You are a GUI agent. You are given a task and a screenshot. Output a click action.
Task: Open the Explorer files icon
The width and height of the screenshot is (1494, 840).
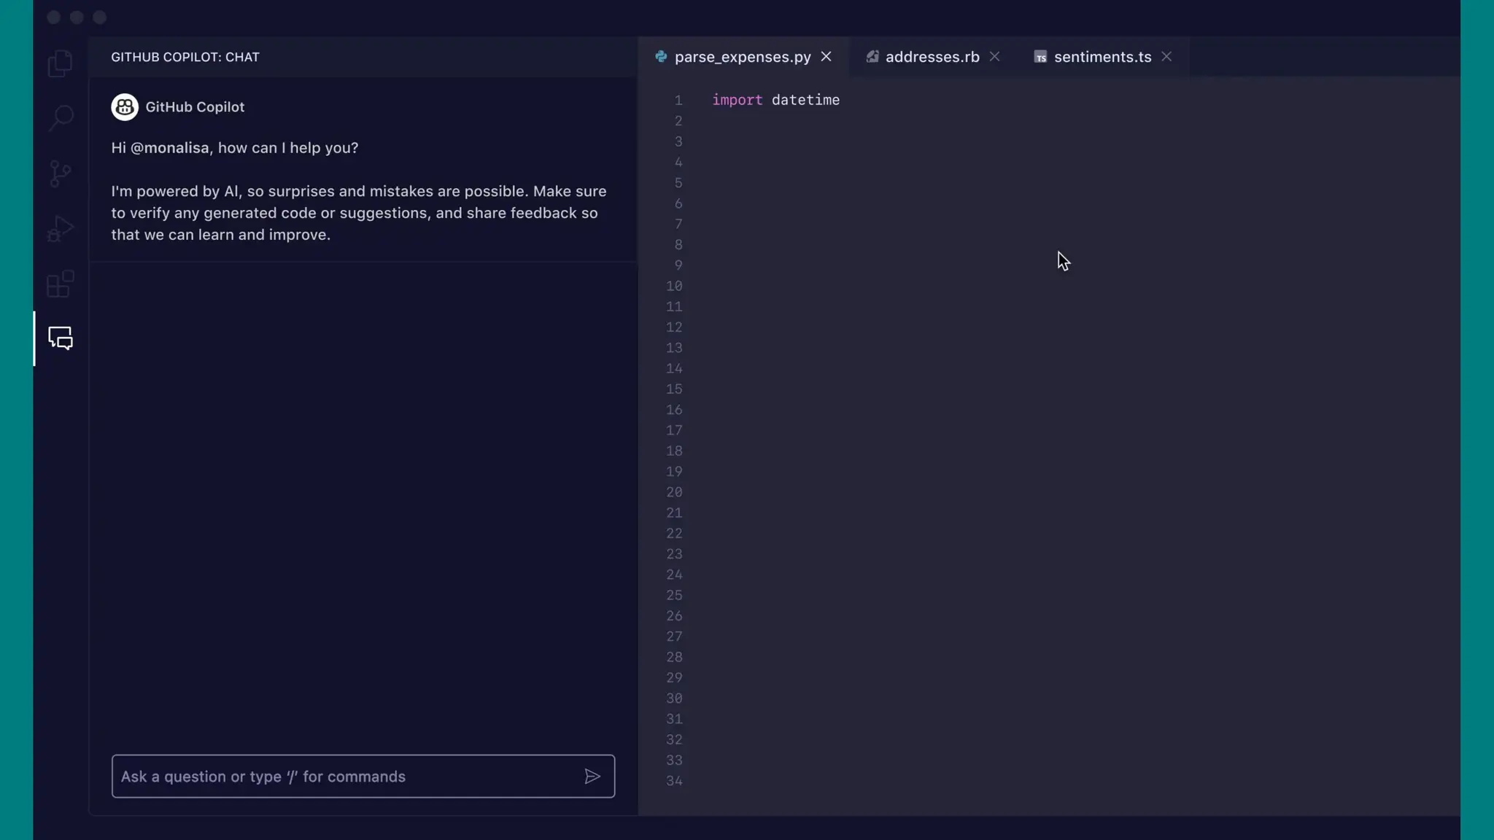(x=60, y=63)
